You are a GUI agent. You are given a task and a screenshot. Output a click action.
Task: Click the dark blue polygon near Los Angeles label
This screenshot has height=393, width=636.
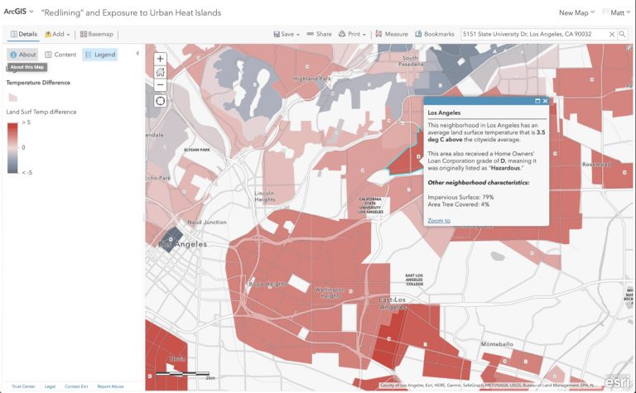(172, 238)
